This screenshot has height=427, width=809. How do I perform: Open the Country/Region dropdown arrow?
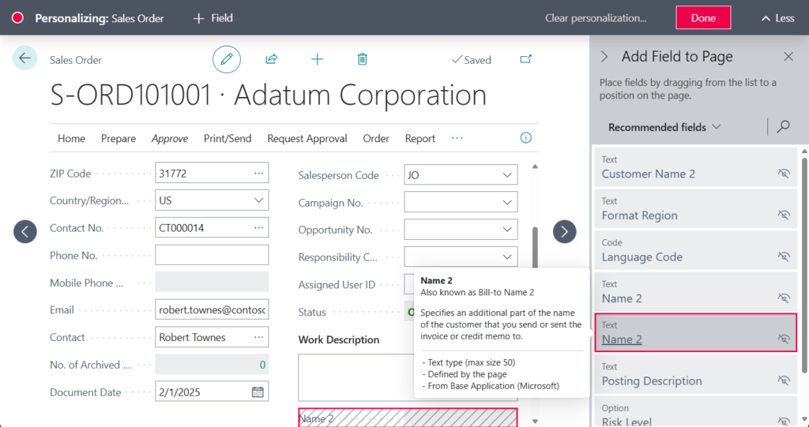point(258,200)
